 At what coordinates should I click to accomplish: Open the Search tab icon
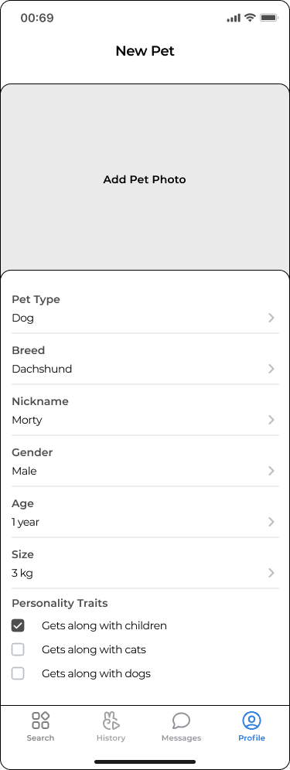(x=40, y=721)
